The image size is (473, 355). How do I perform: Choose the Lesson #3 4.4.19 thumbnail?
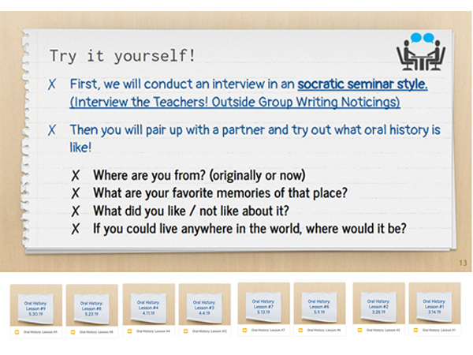coord(204,304)
